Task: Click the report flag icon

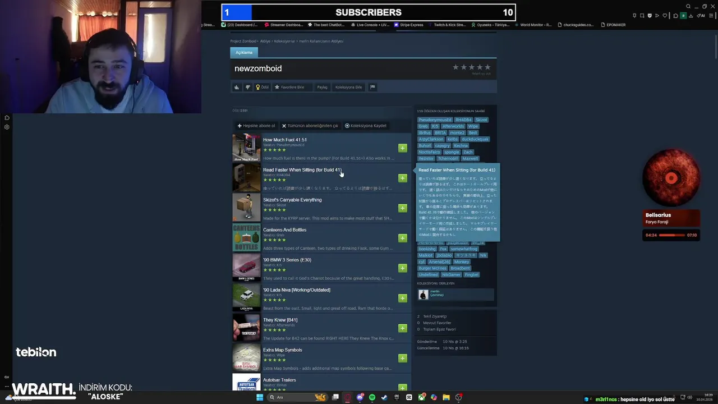Action: [x=372, y=87]
